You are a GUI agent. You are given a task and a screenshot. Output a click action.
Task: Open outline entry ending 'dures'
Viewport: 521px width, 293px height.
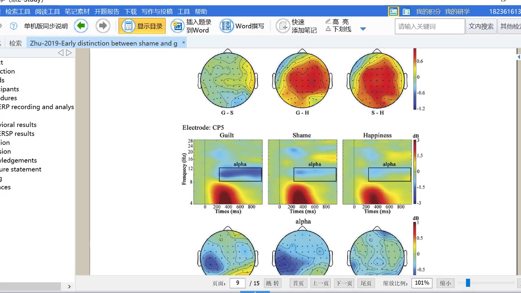pos(9,98)
